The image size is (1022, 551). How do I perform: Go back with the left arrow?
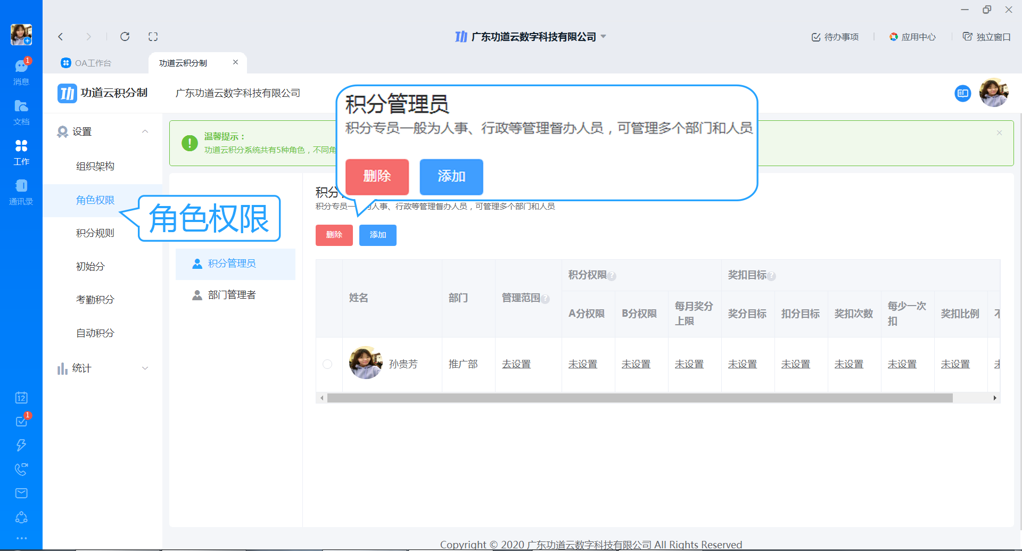[61, 37]
